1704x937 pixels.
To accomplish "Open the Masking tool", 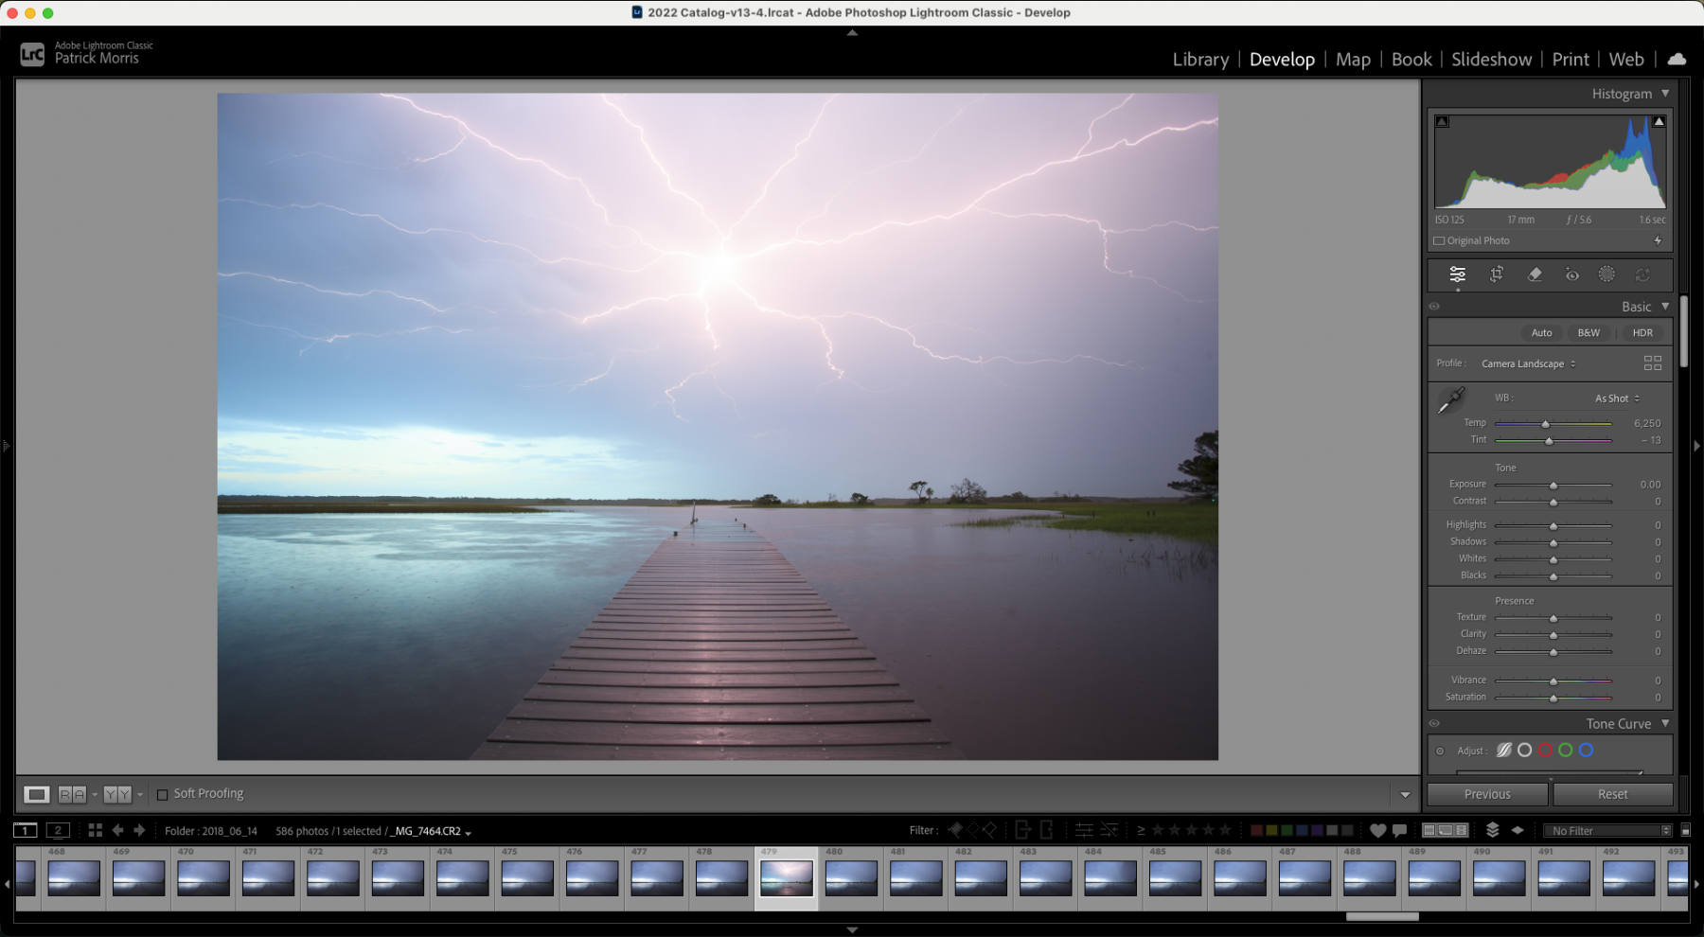I will pos(1606,274).
